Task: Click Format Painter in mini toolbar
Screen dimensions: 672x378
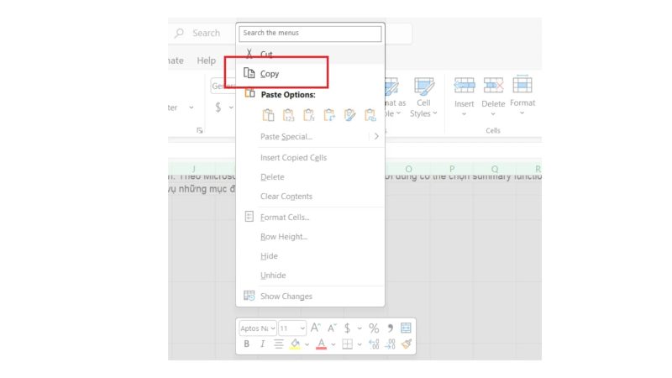Action: pyautogui.click(x=407, y=344)
